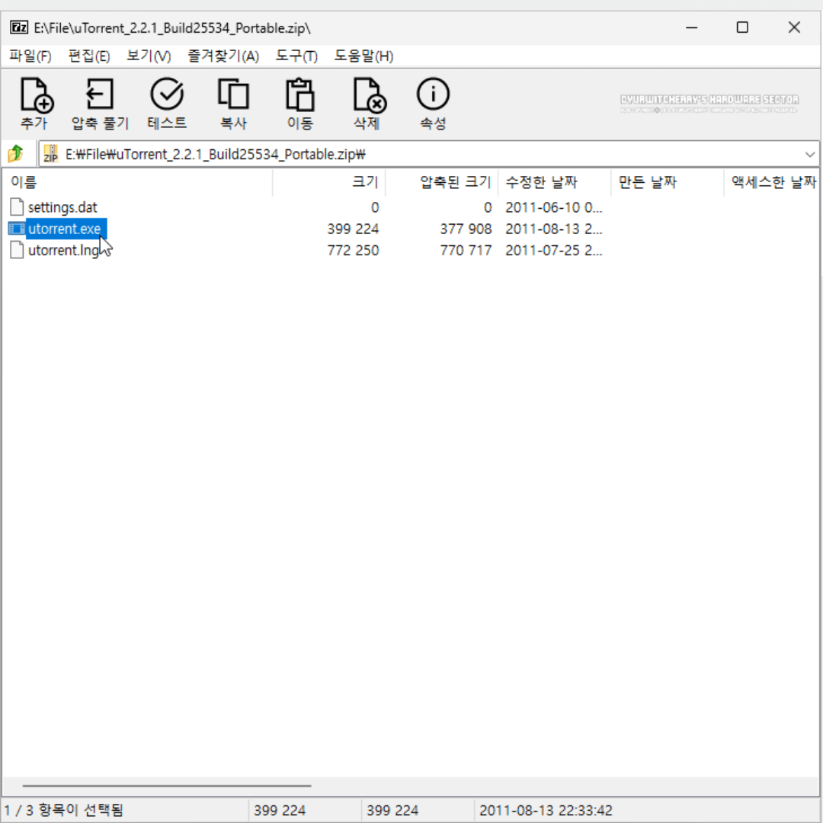Viewport: 823px width, 823px height.
Task: Sort by the 크기 column header
Action: click(329, 182)
